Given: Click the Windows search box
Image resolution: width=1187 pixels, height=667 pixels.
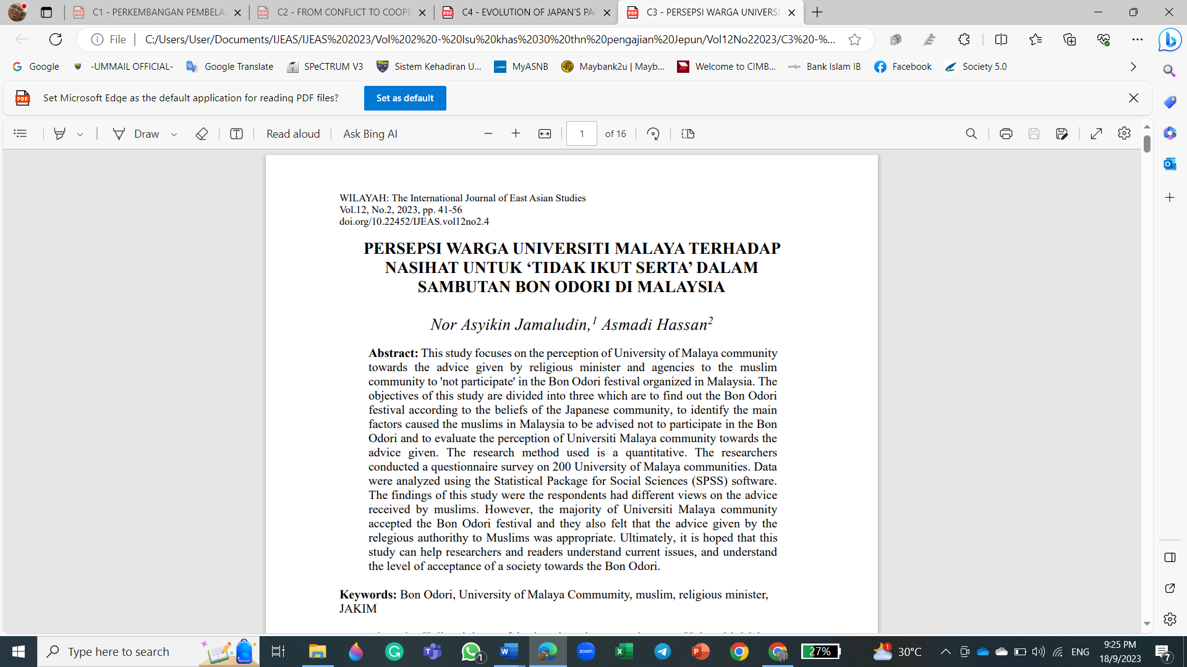Looking at the screenshot, I should 148,652.
